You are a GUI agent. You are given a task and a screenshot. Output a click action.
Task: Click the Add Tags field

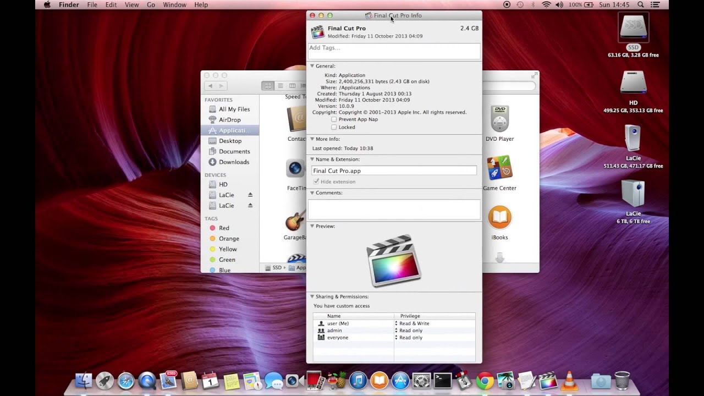point(394,51)
